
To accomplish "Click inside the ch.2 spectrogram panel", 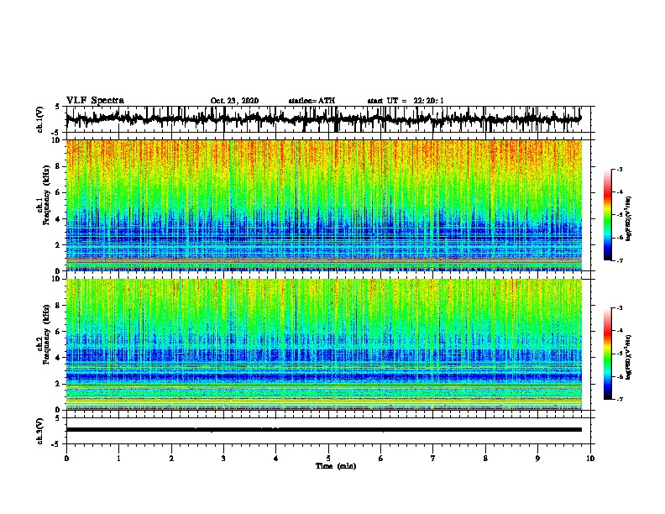I will 324,344.
